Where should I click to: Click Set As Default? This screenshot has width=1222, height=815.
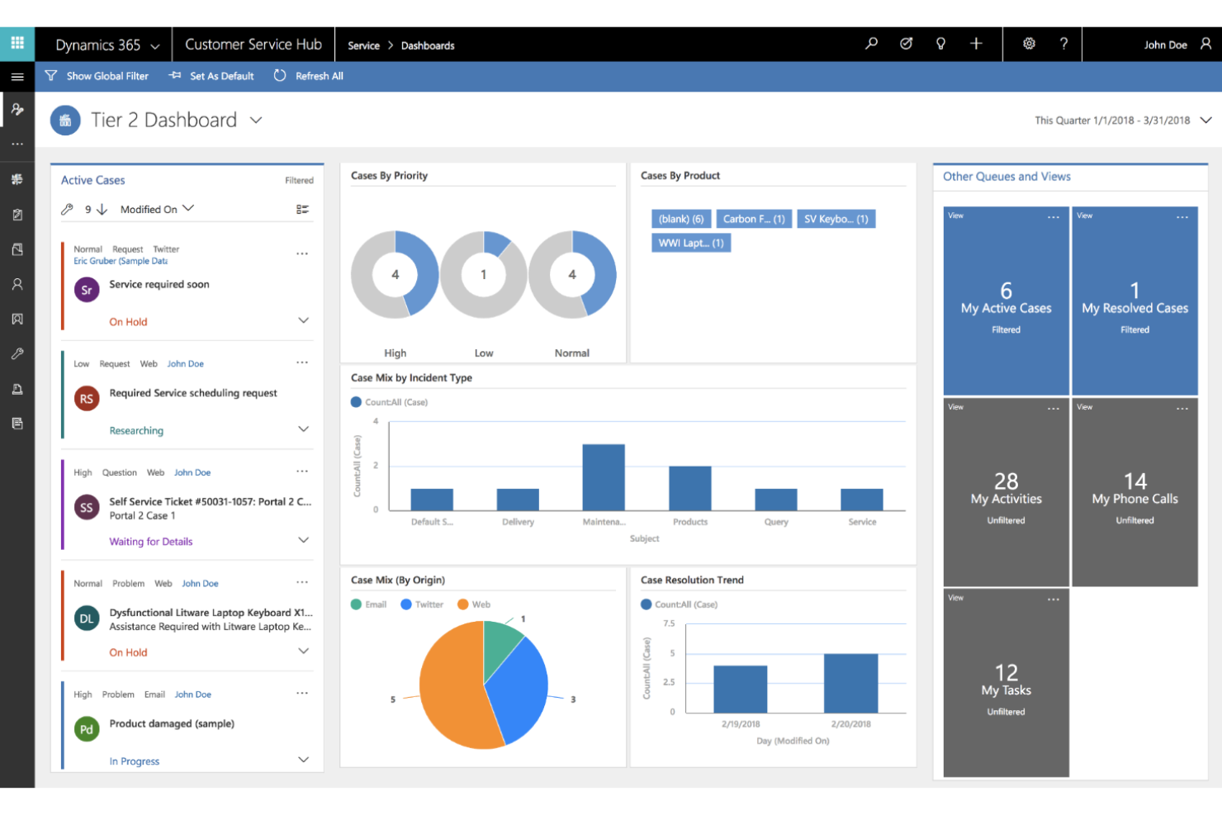pyautogui.click(x=211, y=76)
